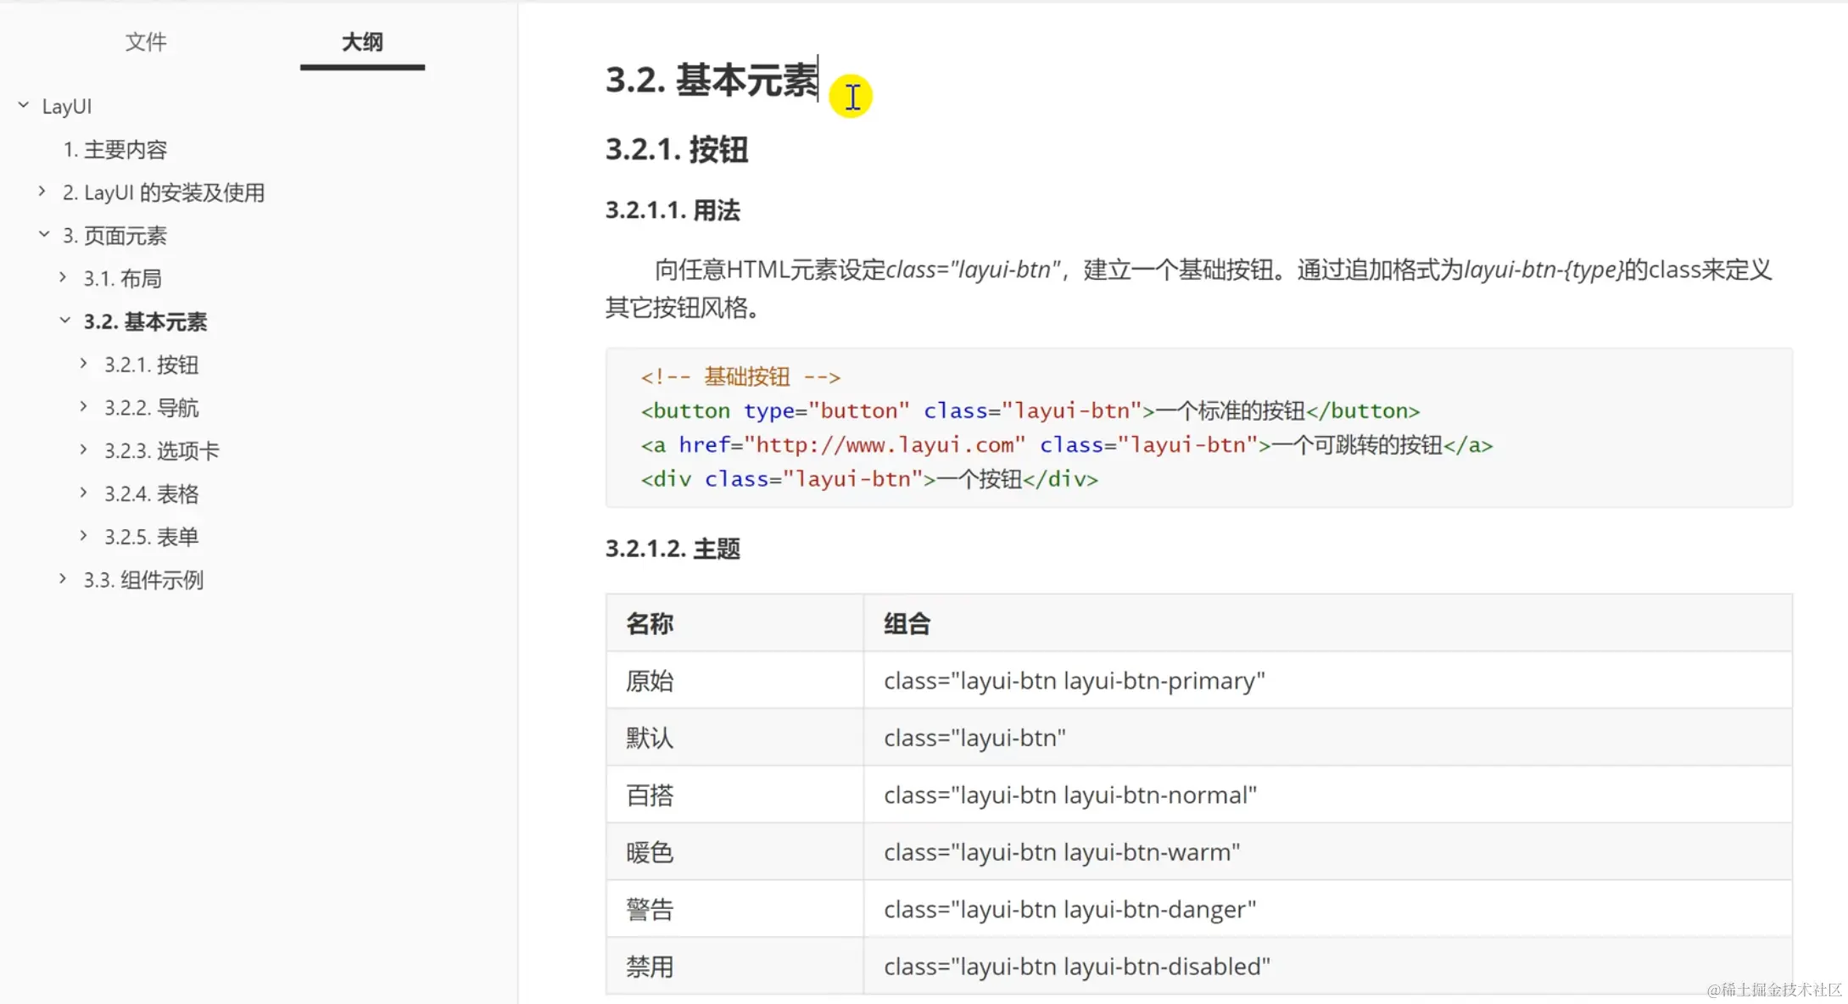The width and height of the screenshot is (1848, 1004).
Task: Click the layui-btn-warm class cell
Action: click(x=1328, y=851)
